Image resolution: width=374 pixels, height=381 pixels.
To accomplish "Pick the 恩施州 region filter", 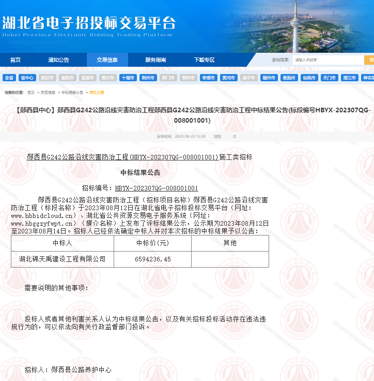I will pyautogui.click(x=289, y=78).
